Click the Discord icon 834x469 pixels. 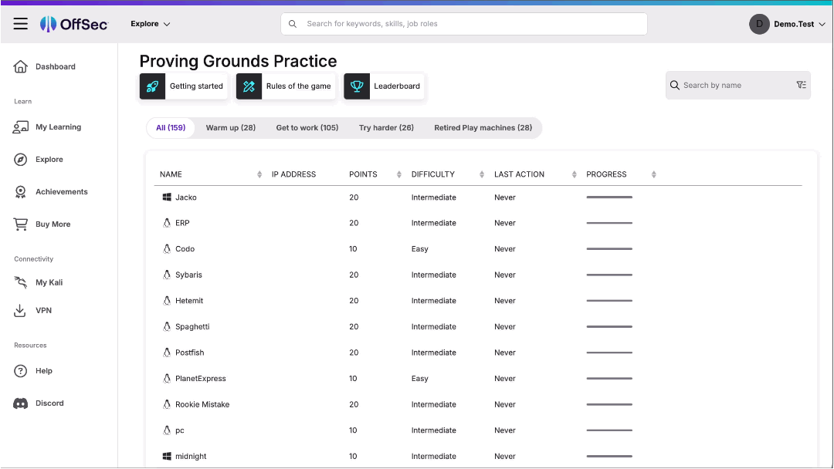click(21, 403)
